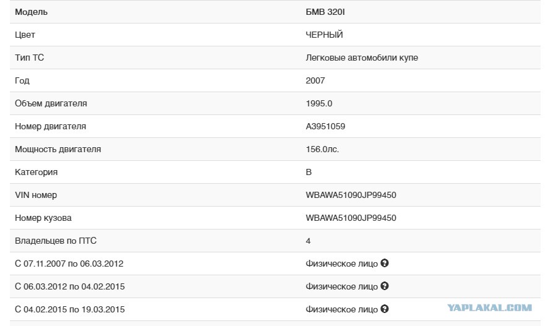Screen dimensions: 548x326
Task: Click help icon beside owner from 07.11.2007
Action: tap(385, 263)
